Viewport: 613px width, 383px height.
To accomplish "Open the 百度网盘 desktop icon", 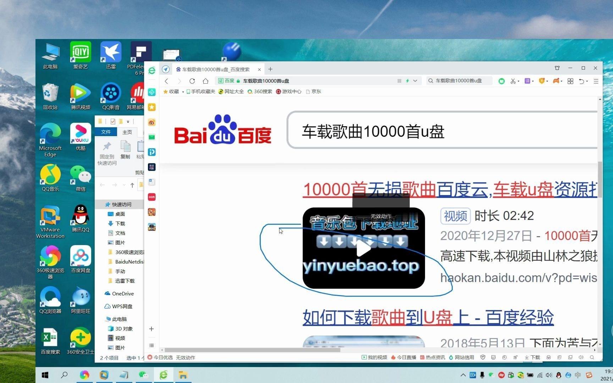I will pos(81,259).
